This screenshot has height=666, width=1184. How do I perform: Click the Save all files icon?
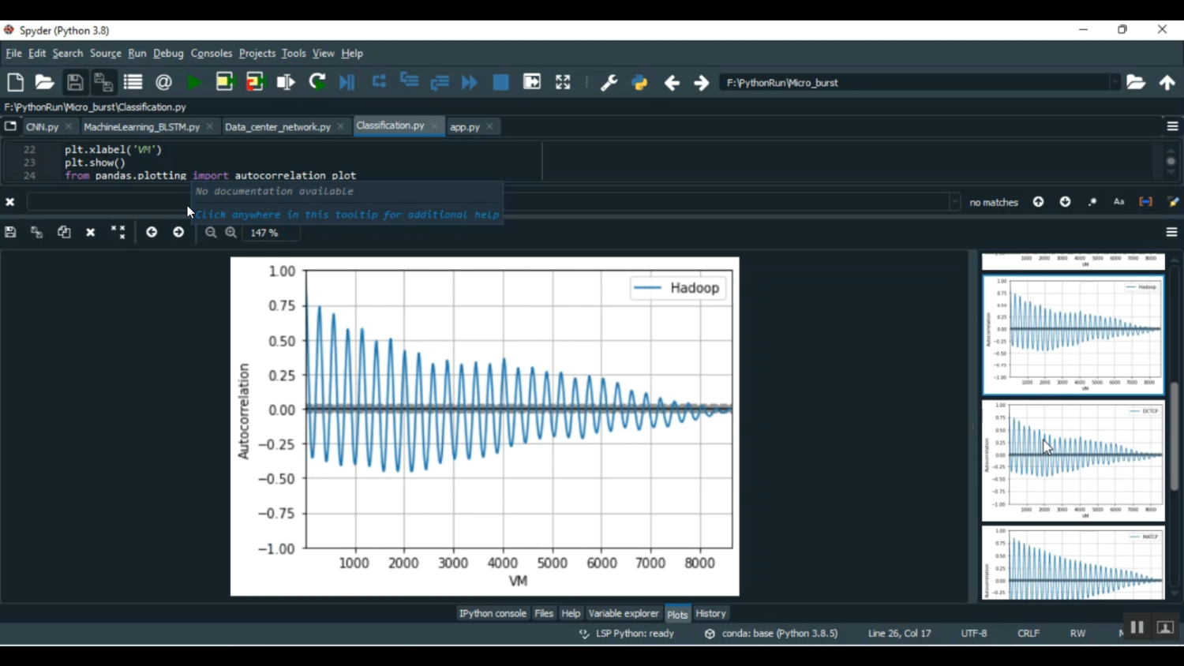click(x=103, y=82)
